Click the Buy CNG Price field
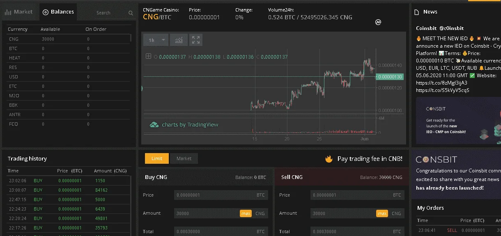 click(221, 195)
